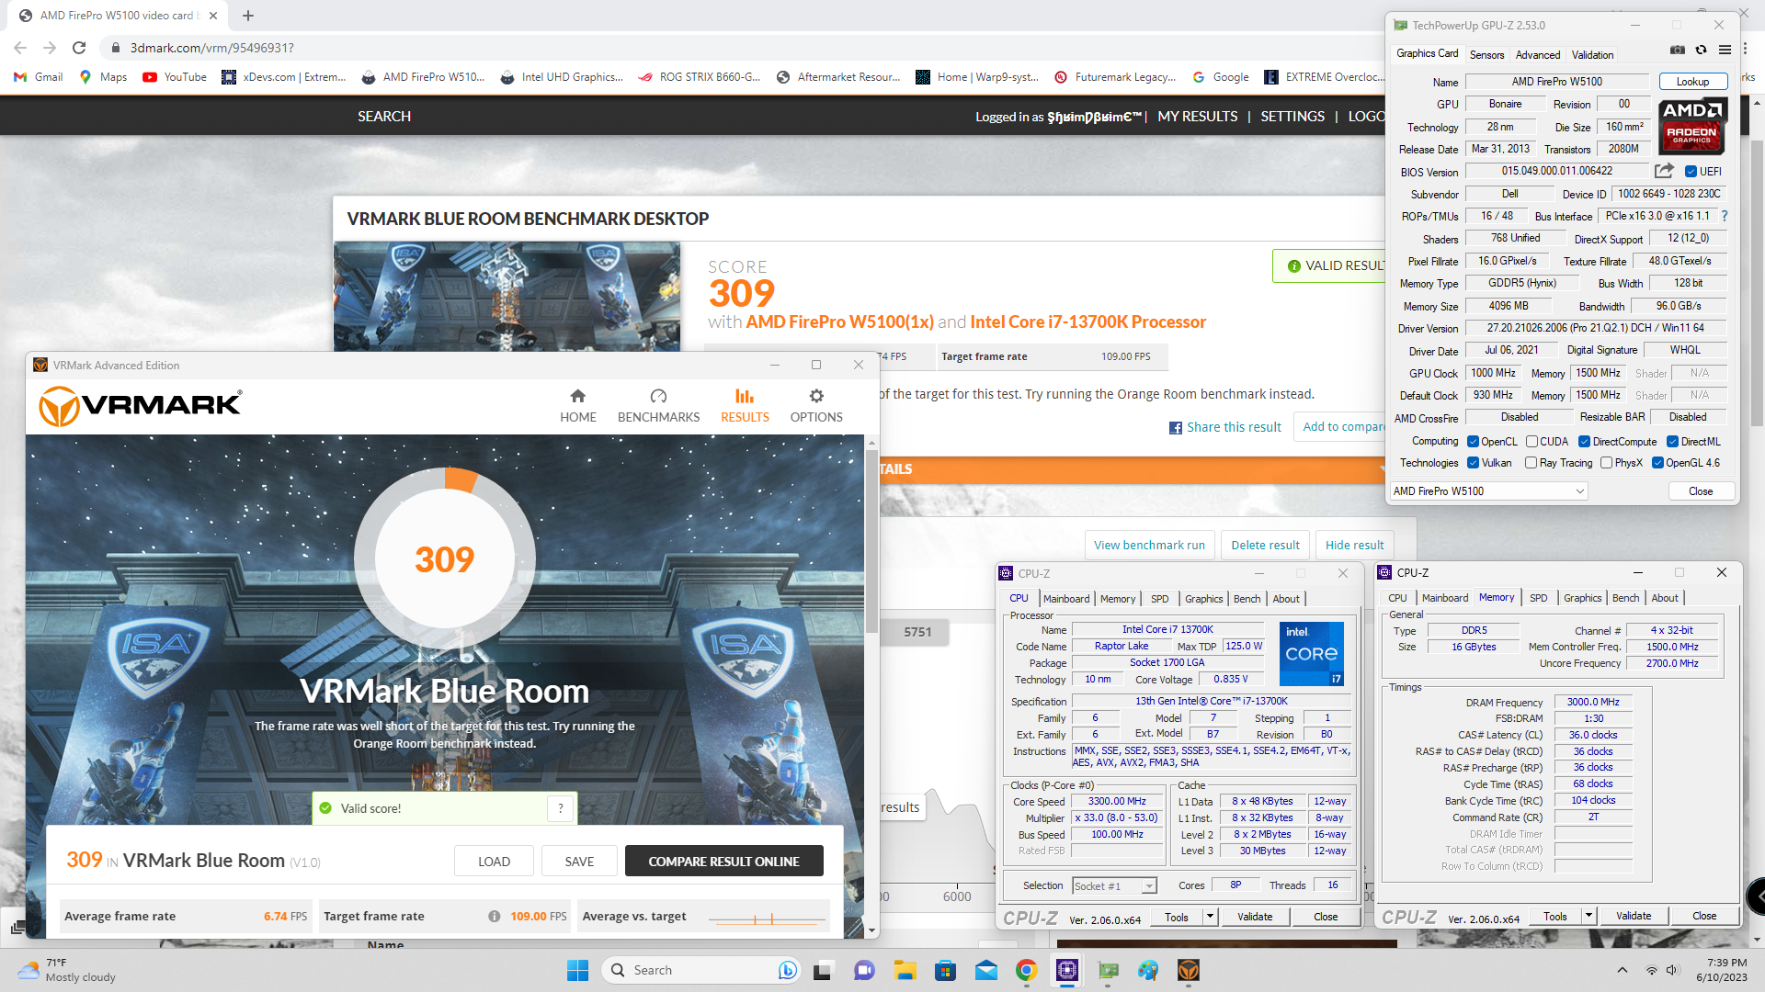Switch to the Advanced tab in GPU-Z
The image size is (1765, 992).
click(x=1537, y=55)
